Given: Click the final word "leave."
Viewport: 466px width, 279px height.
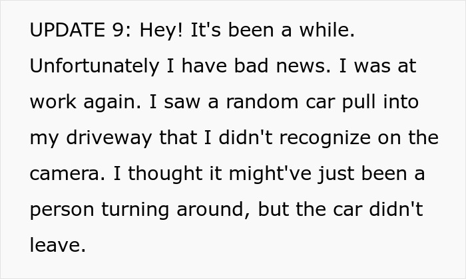Looking at the screenshot, I should (57, 246).
